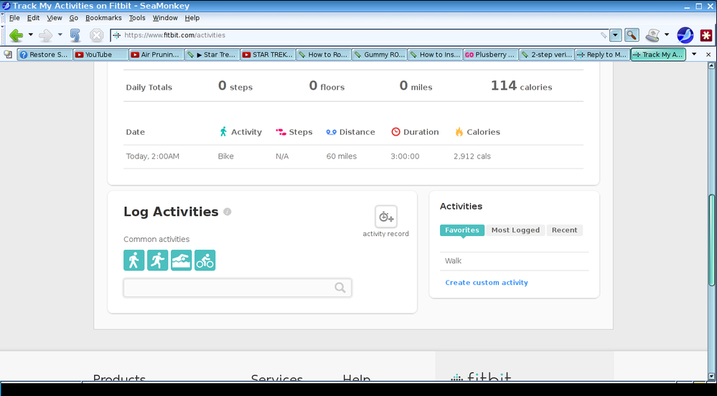Expand the URL bar history dropdown
717x396 pixels.
click(x=616, y=35)
